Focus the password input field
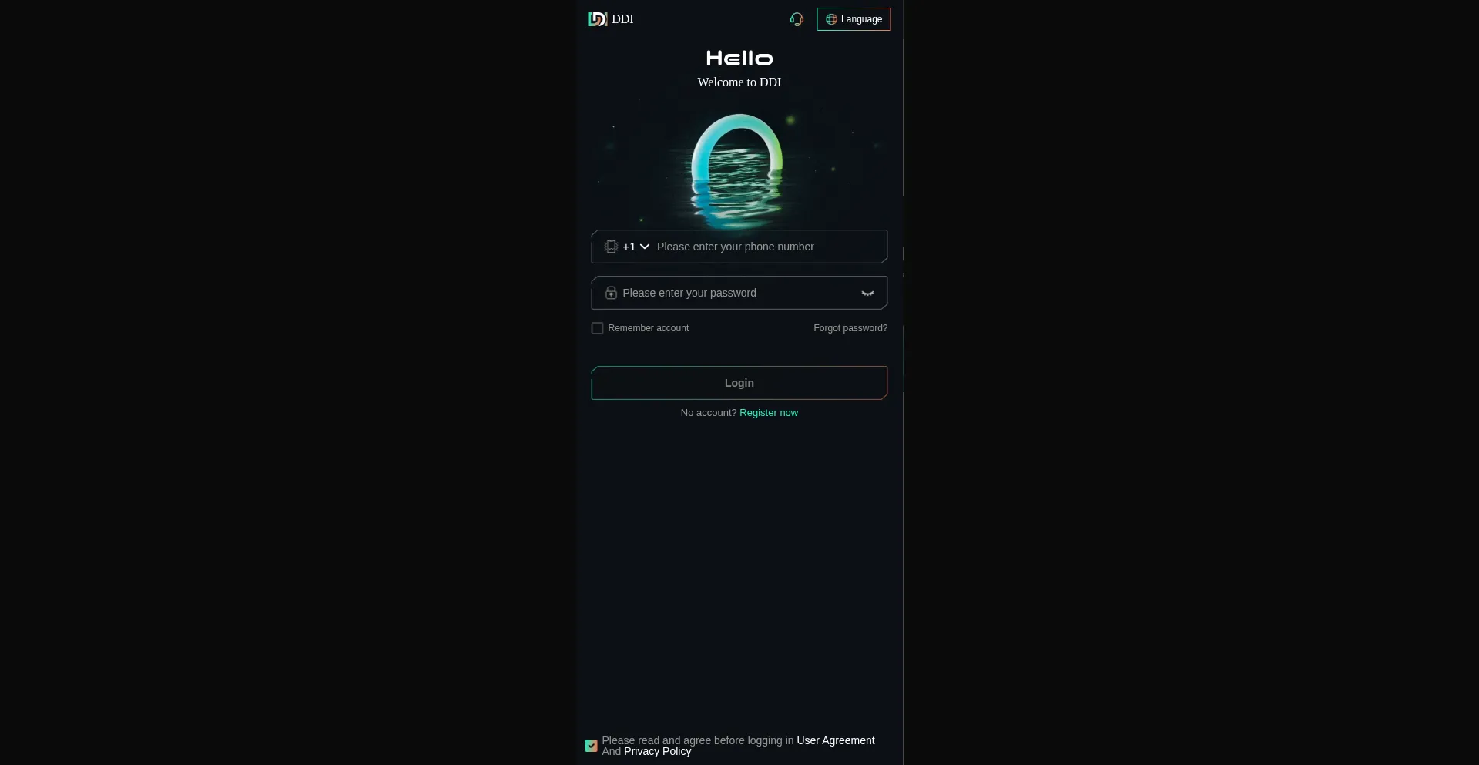 coord(738,293)
